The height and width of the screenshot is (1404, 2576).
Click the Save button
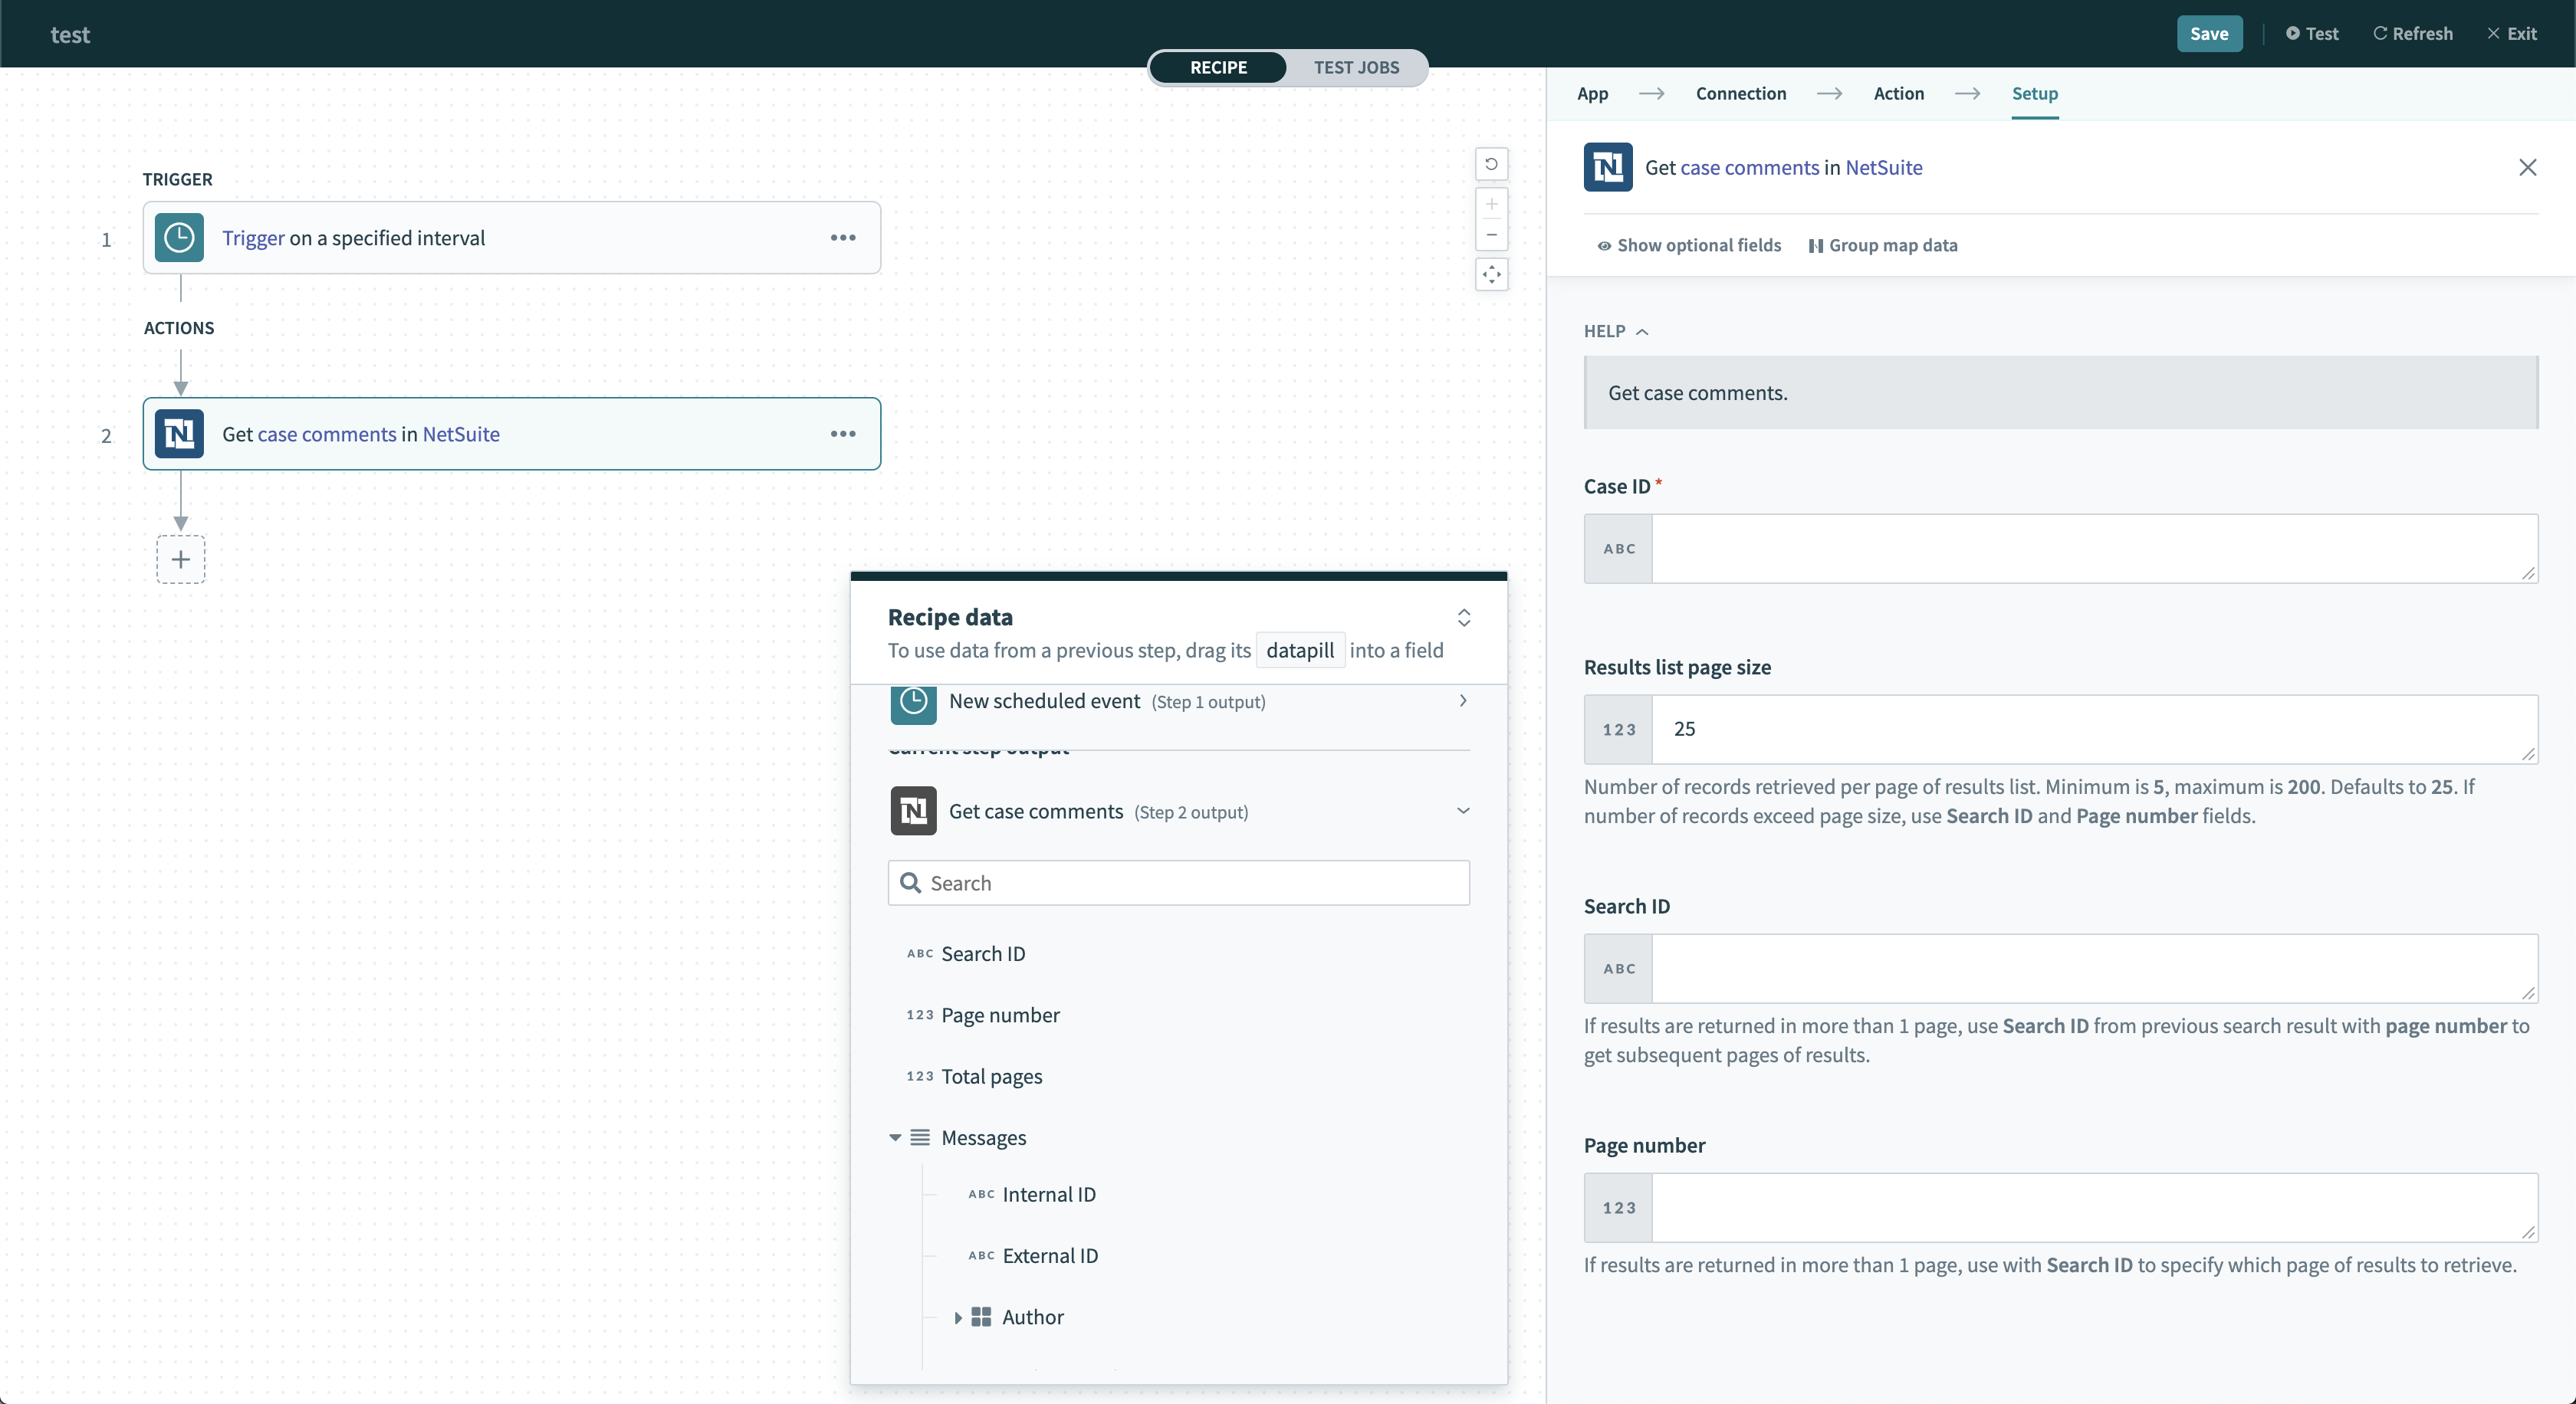click(x=2208, y=34)
